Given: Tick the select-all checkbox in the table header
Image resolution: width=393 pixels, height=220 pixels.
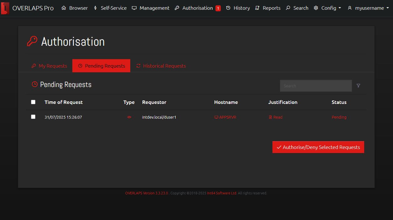Looking at the screenshot, I should click(33, 102).
